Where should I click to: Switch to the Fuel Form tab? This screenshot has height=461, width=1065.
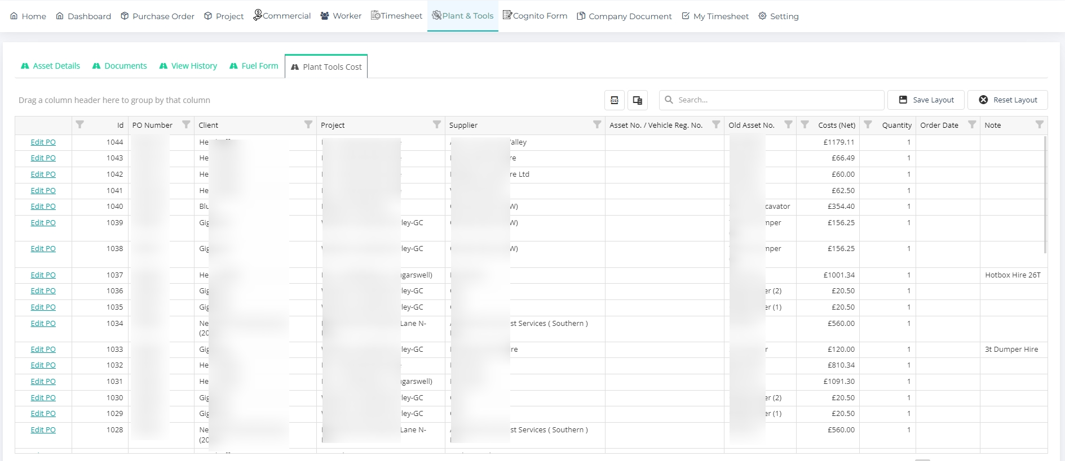pos(254,66)
